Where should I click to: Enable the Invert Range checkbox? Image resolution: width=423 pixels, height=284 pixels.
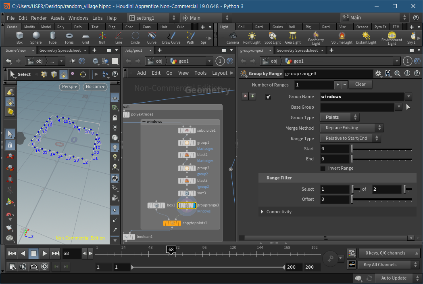pos(322,168)
